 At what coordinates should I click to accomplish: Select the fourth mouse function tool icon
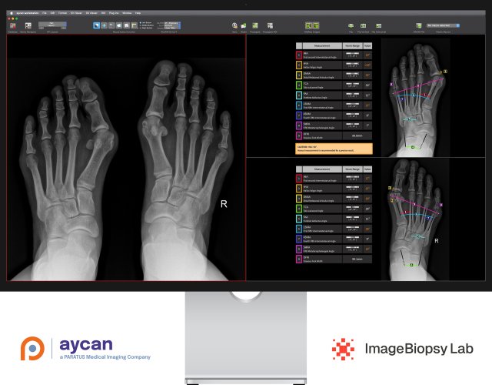119,25
